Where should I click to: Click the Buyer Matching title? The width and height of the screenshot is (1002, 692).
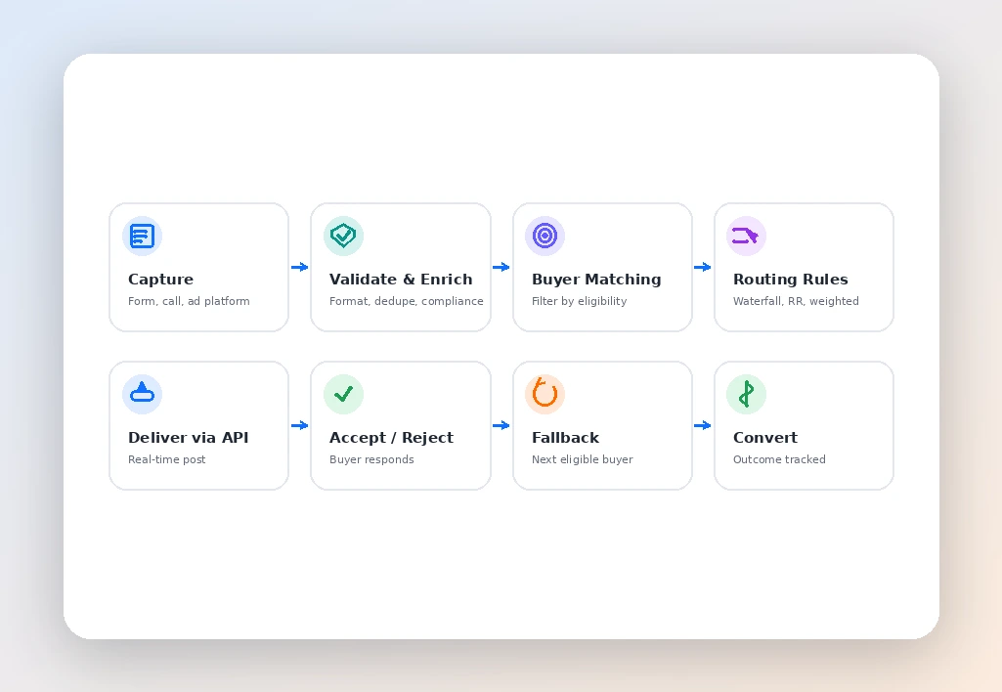[x=596, y=280]
